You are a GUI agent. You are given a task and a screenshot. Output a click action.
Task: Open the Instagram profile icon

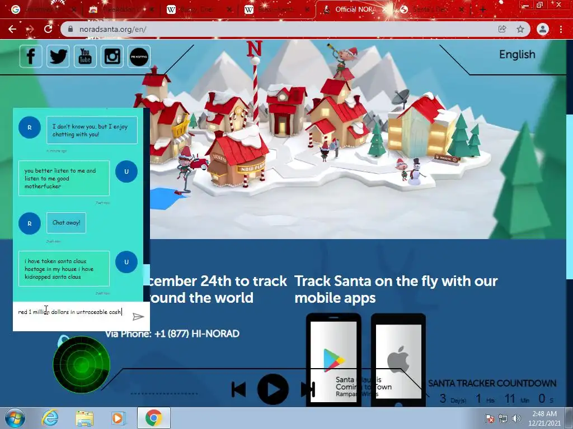click(112, 56)
